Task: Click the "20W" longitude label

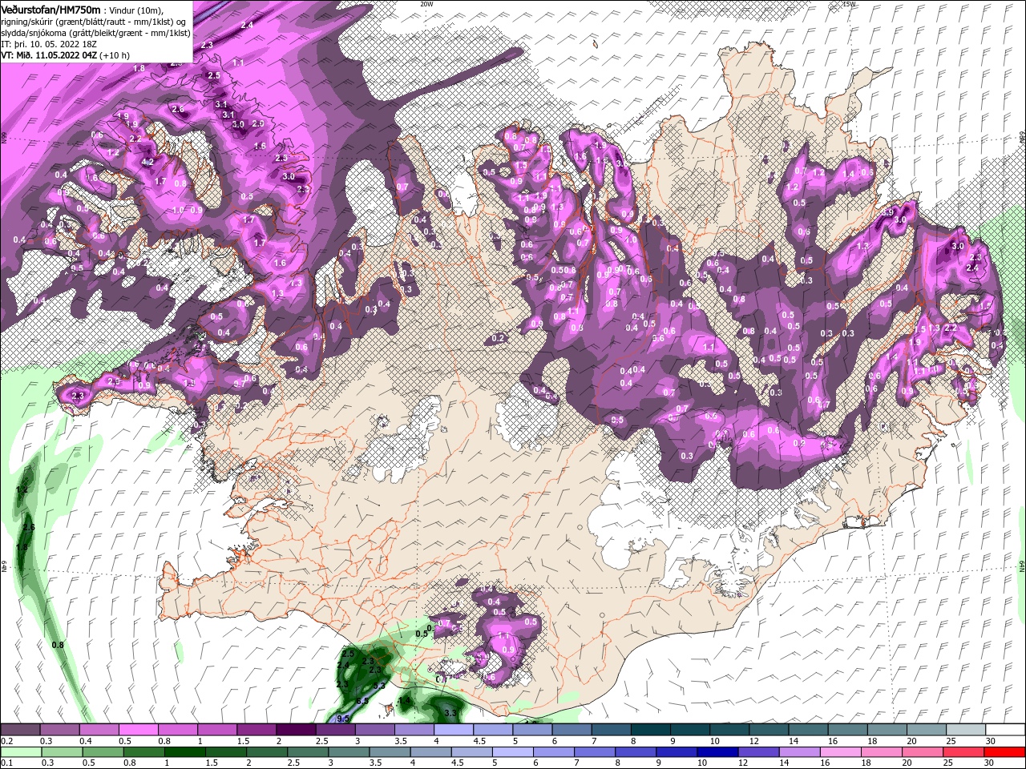Action: pos(426,4)
